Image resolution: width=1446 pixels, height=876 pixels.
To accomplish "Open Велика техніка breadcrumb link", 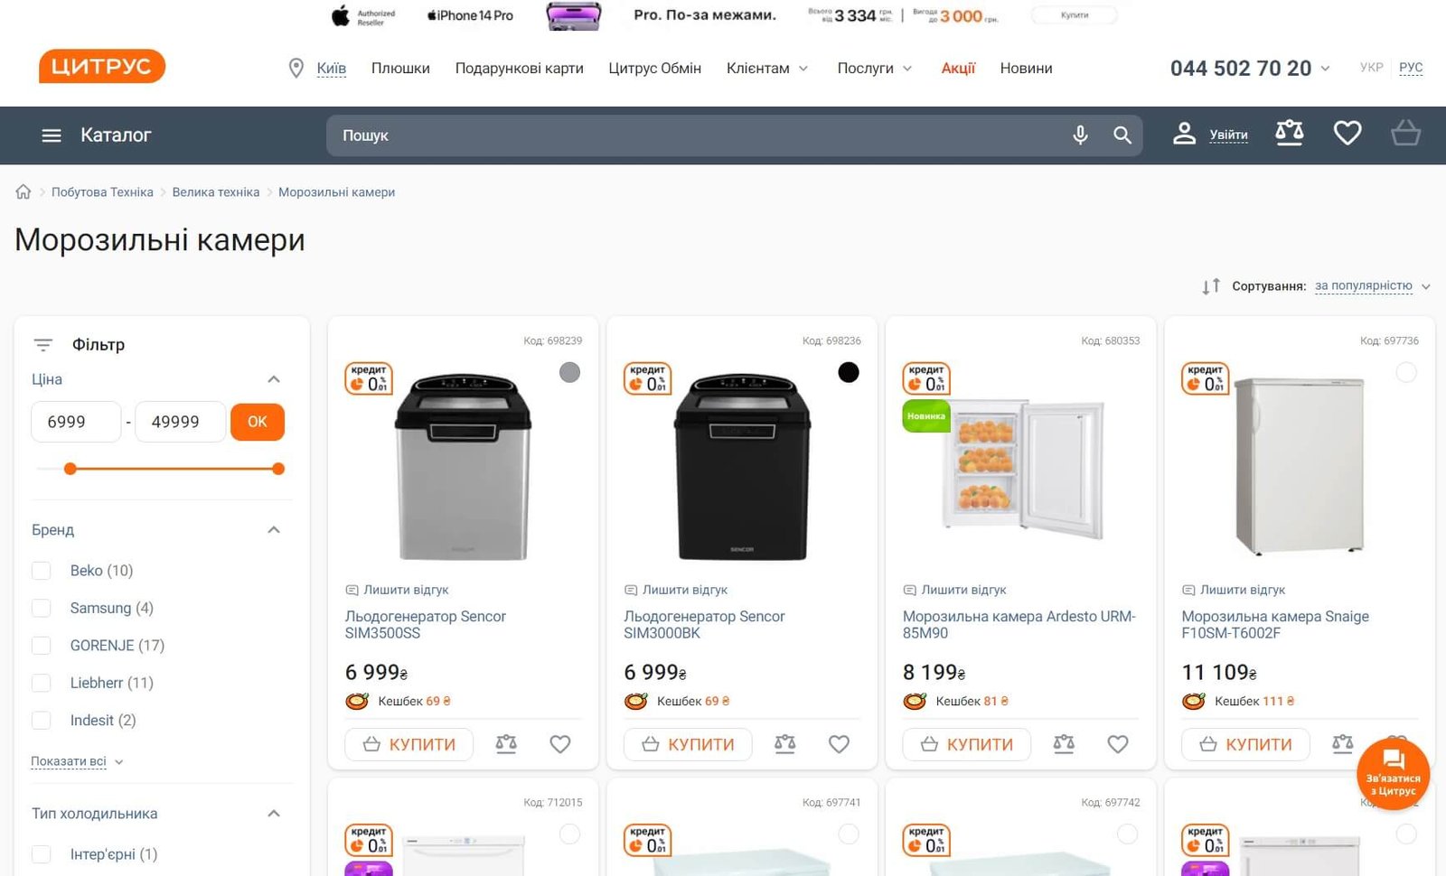I will click(x=215, y=192).
